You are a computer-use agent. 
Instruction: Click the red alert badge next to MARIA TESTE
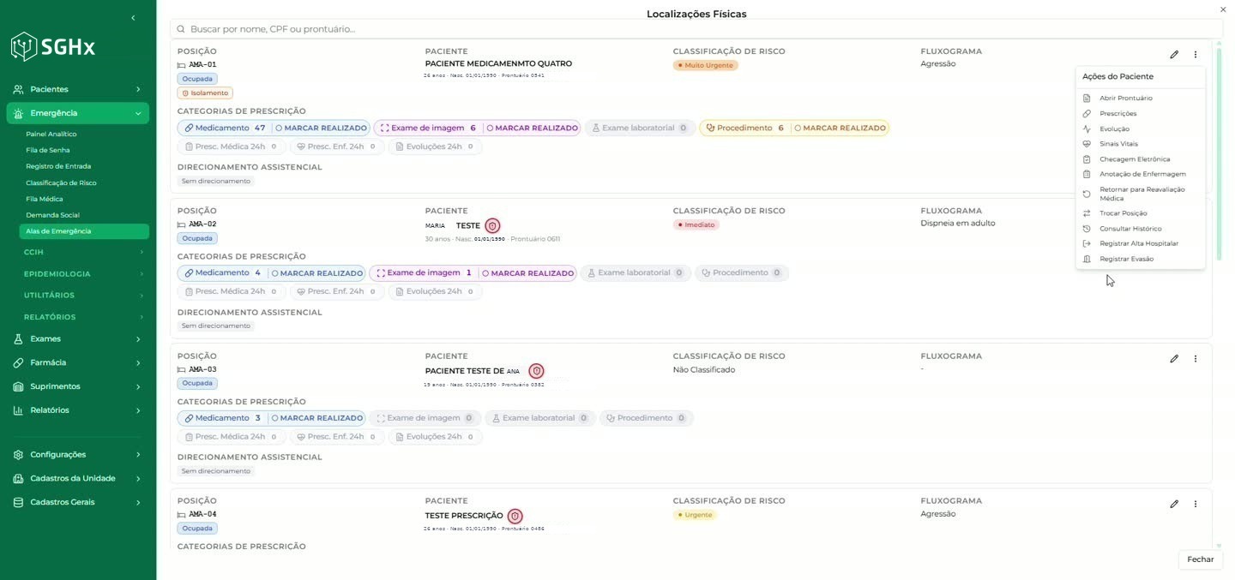(492, 226)
